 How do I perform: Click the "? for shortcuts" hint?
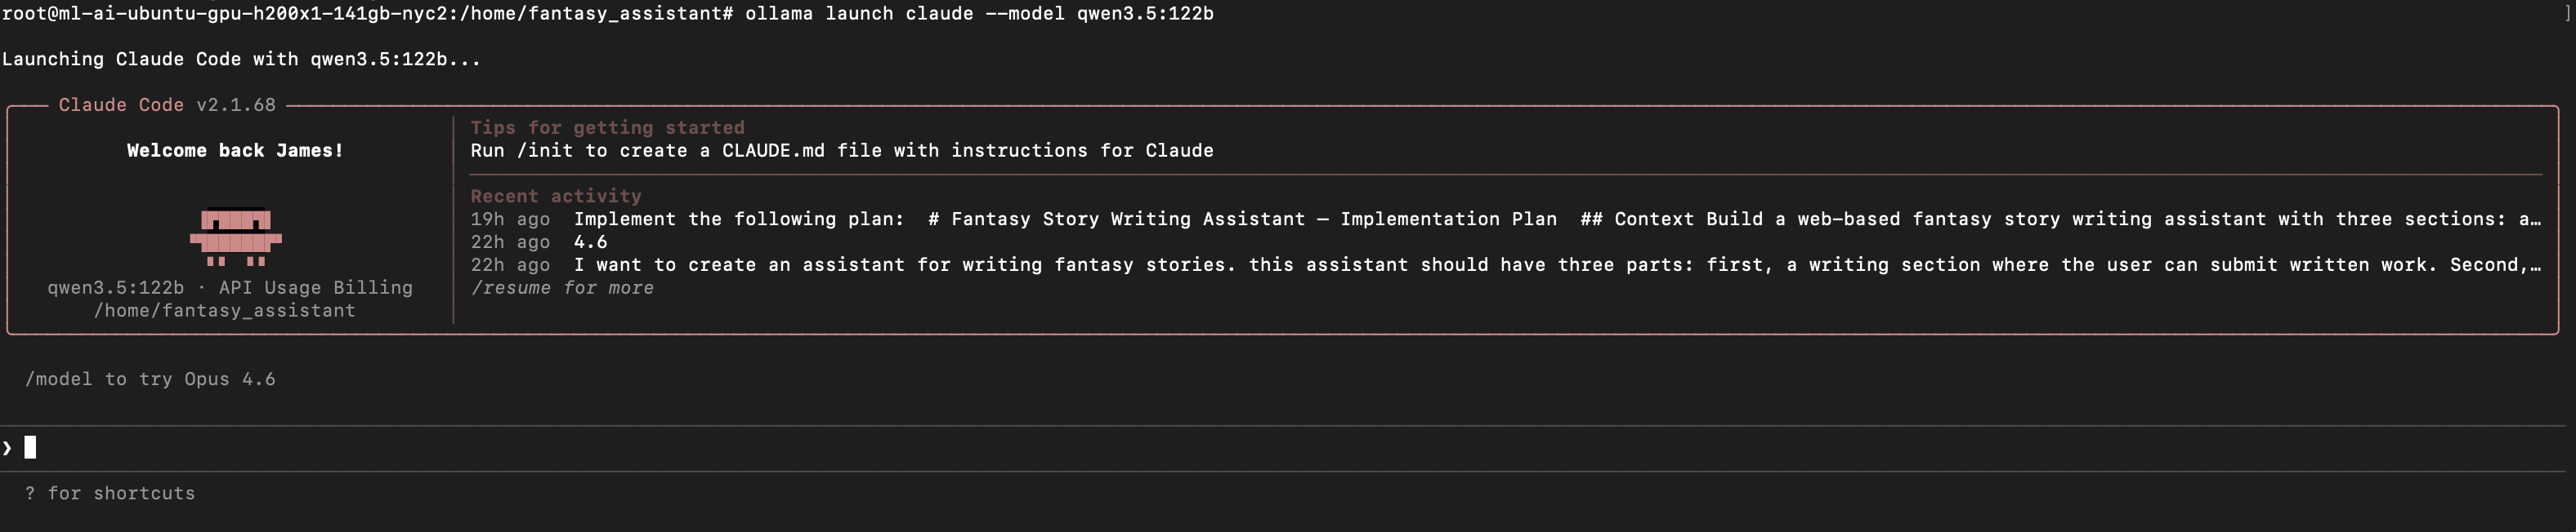[110, 493]
